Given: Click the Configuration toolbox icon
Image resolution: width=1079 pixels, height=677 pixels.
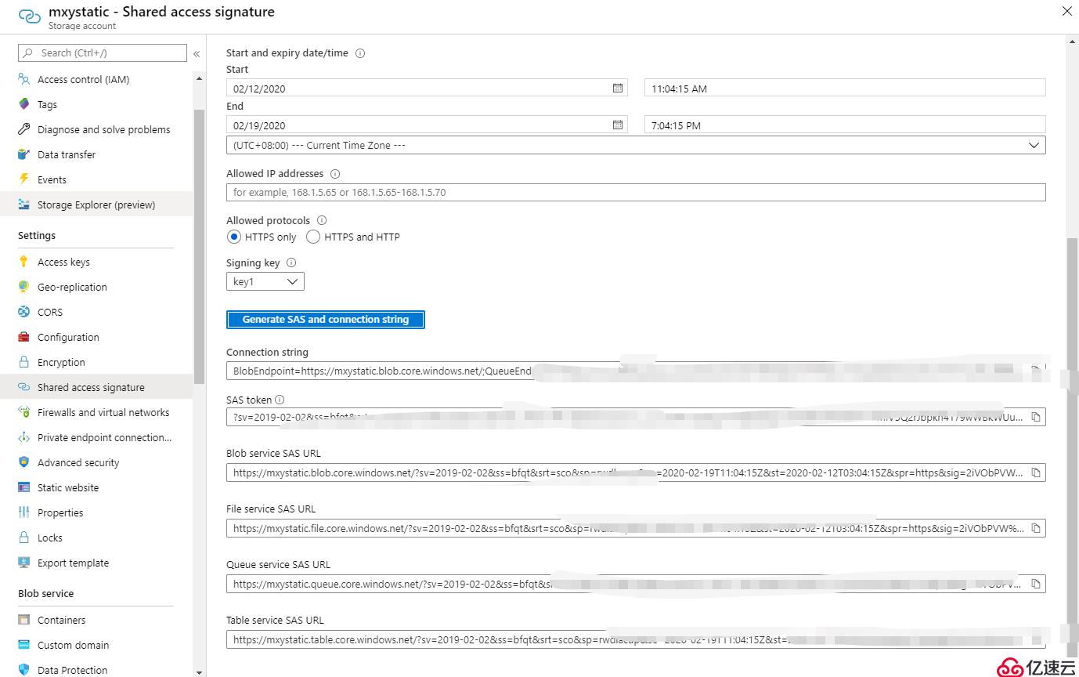Looking at the screenshot, I should click(x=23, y=337).
